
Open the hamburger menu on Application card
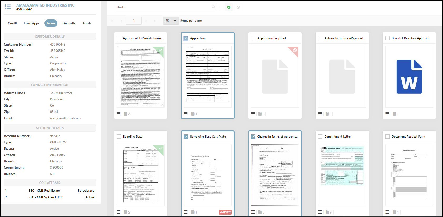[186, 114]
